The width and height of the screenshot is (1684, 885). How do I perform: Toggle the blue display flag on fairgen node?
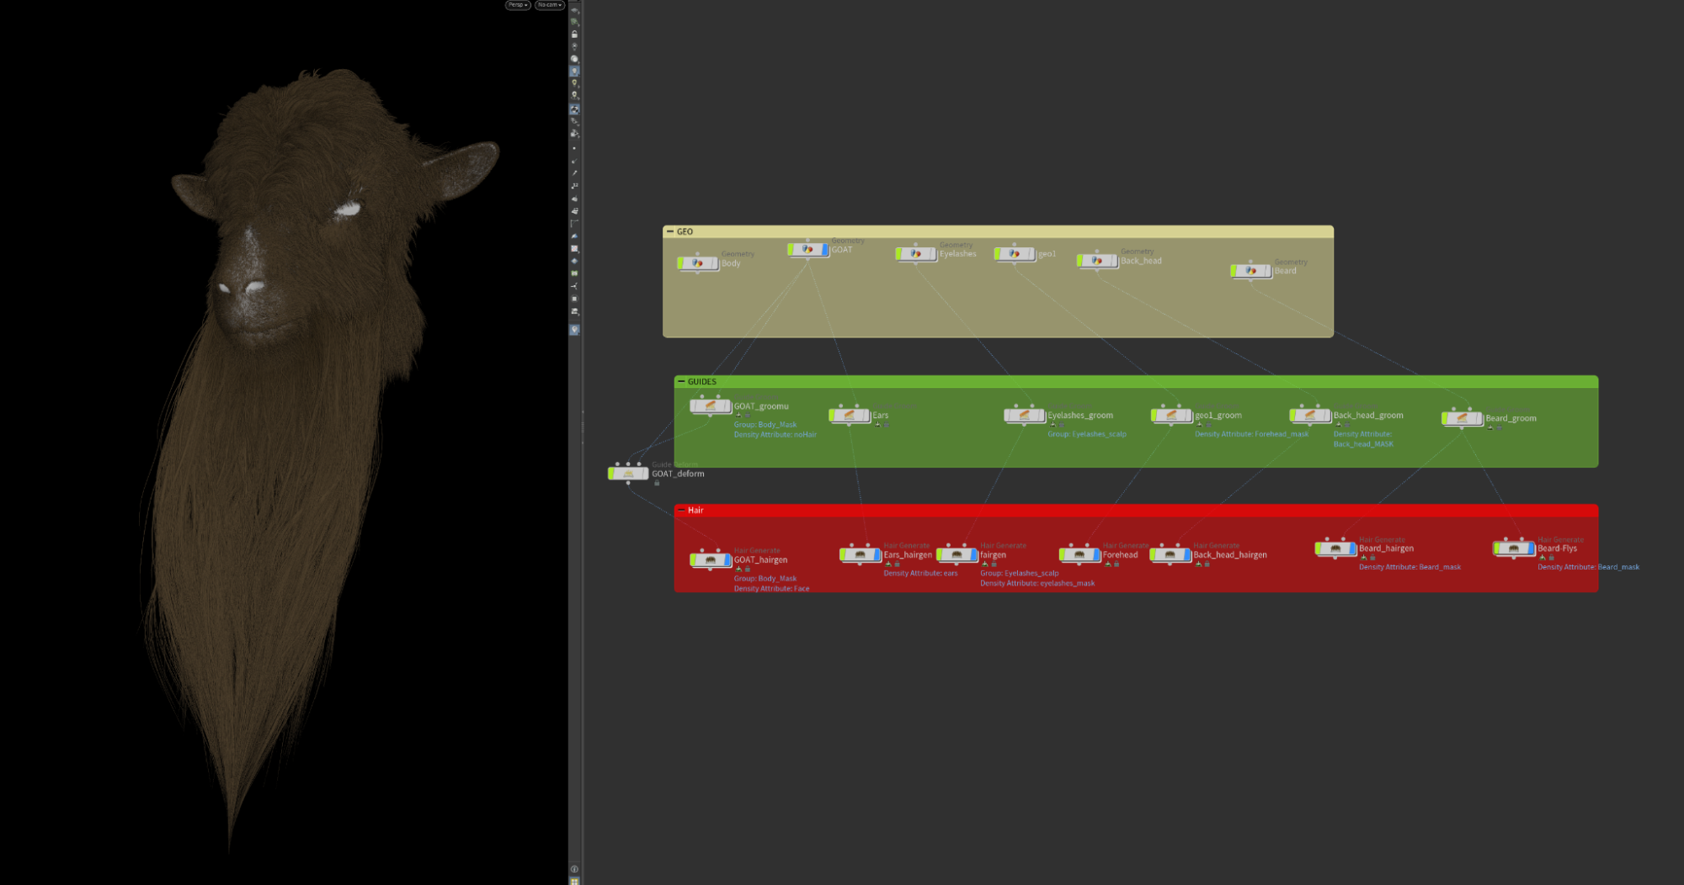point(974,555)
